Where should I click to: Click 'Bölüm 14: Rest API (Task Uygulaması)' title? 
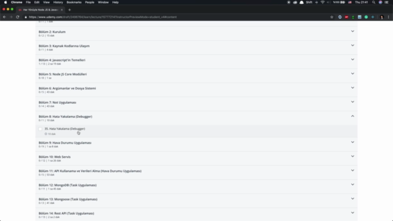66,214
